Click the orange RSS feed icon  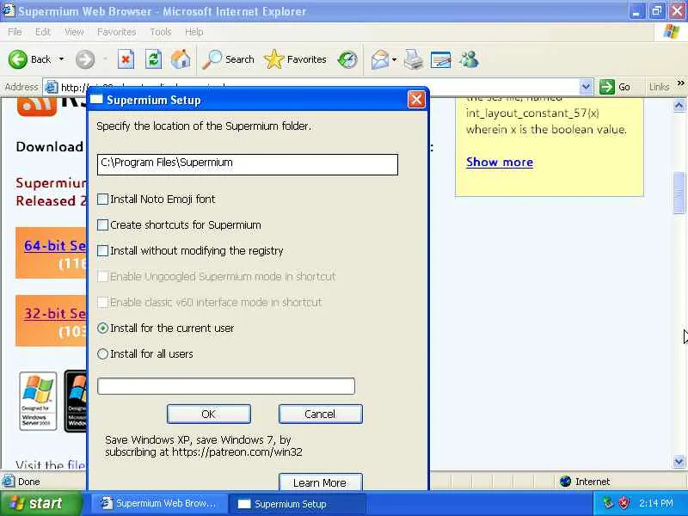point(37,107)
